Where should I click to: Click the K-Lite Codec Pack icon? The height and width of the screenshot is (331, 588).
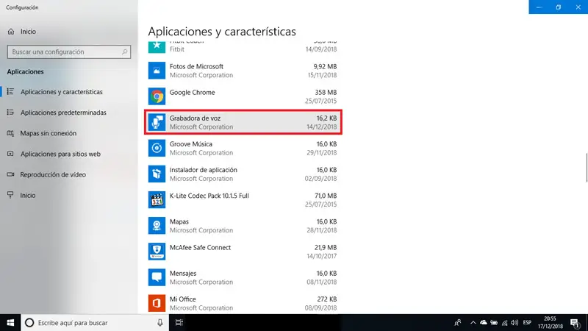coord(157,200)
